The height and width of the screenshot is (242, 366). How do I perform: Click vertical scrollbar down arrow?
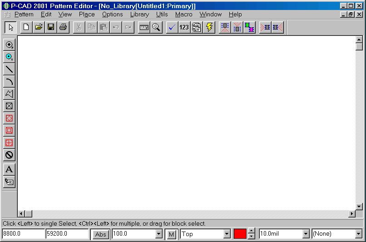(359, 206)
